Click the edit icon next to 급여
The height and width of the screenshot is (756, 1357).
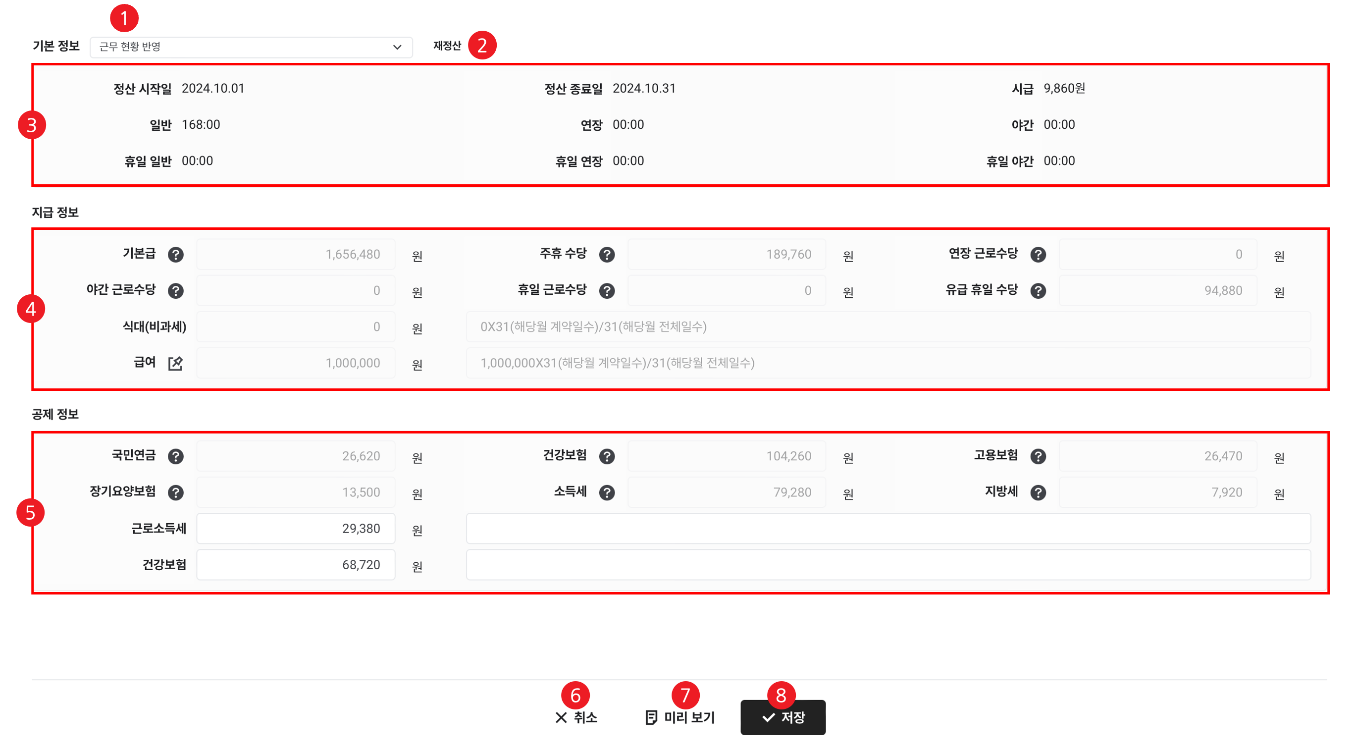click(x=175, y=364)
